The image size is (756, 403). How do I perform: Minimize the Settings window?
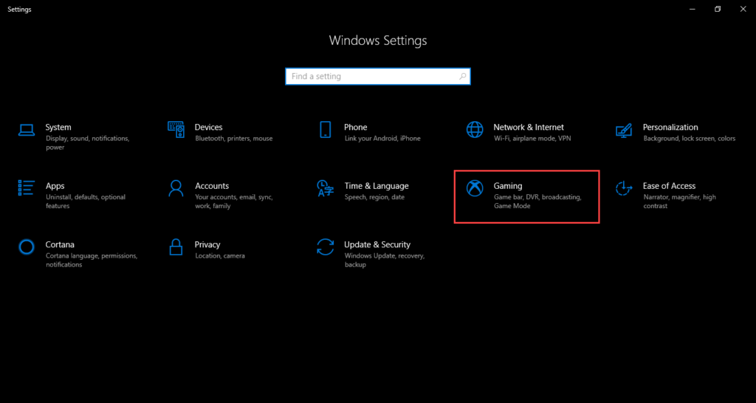[693, 9]
